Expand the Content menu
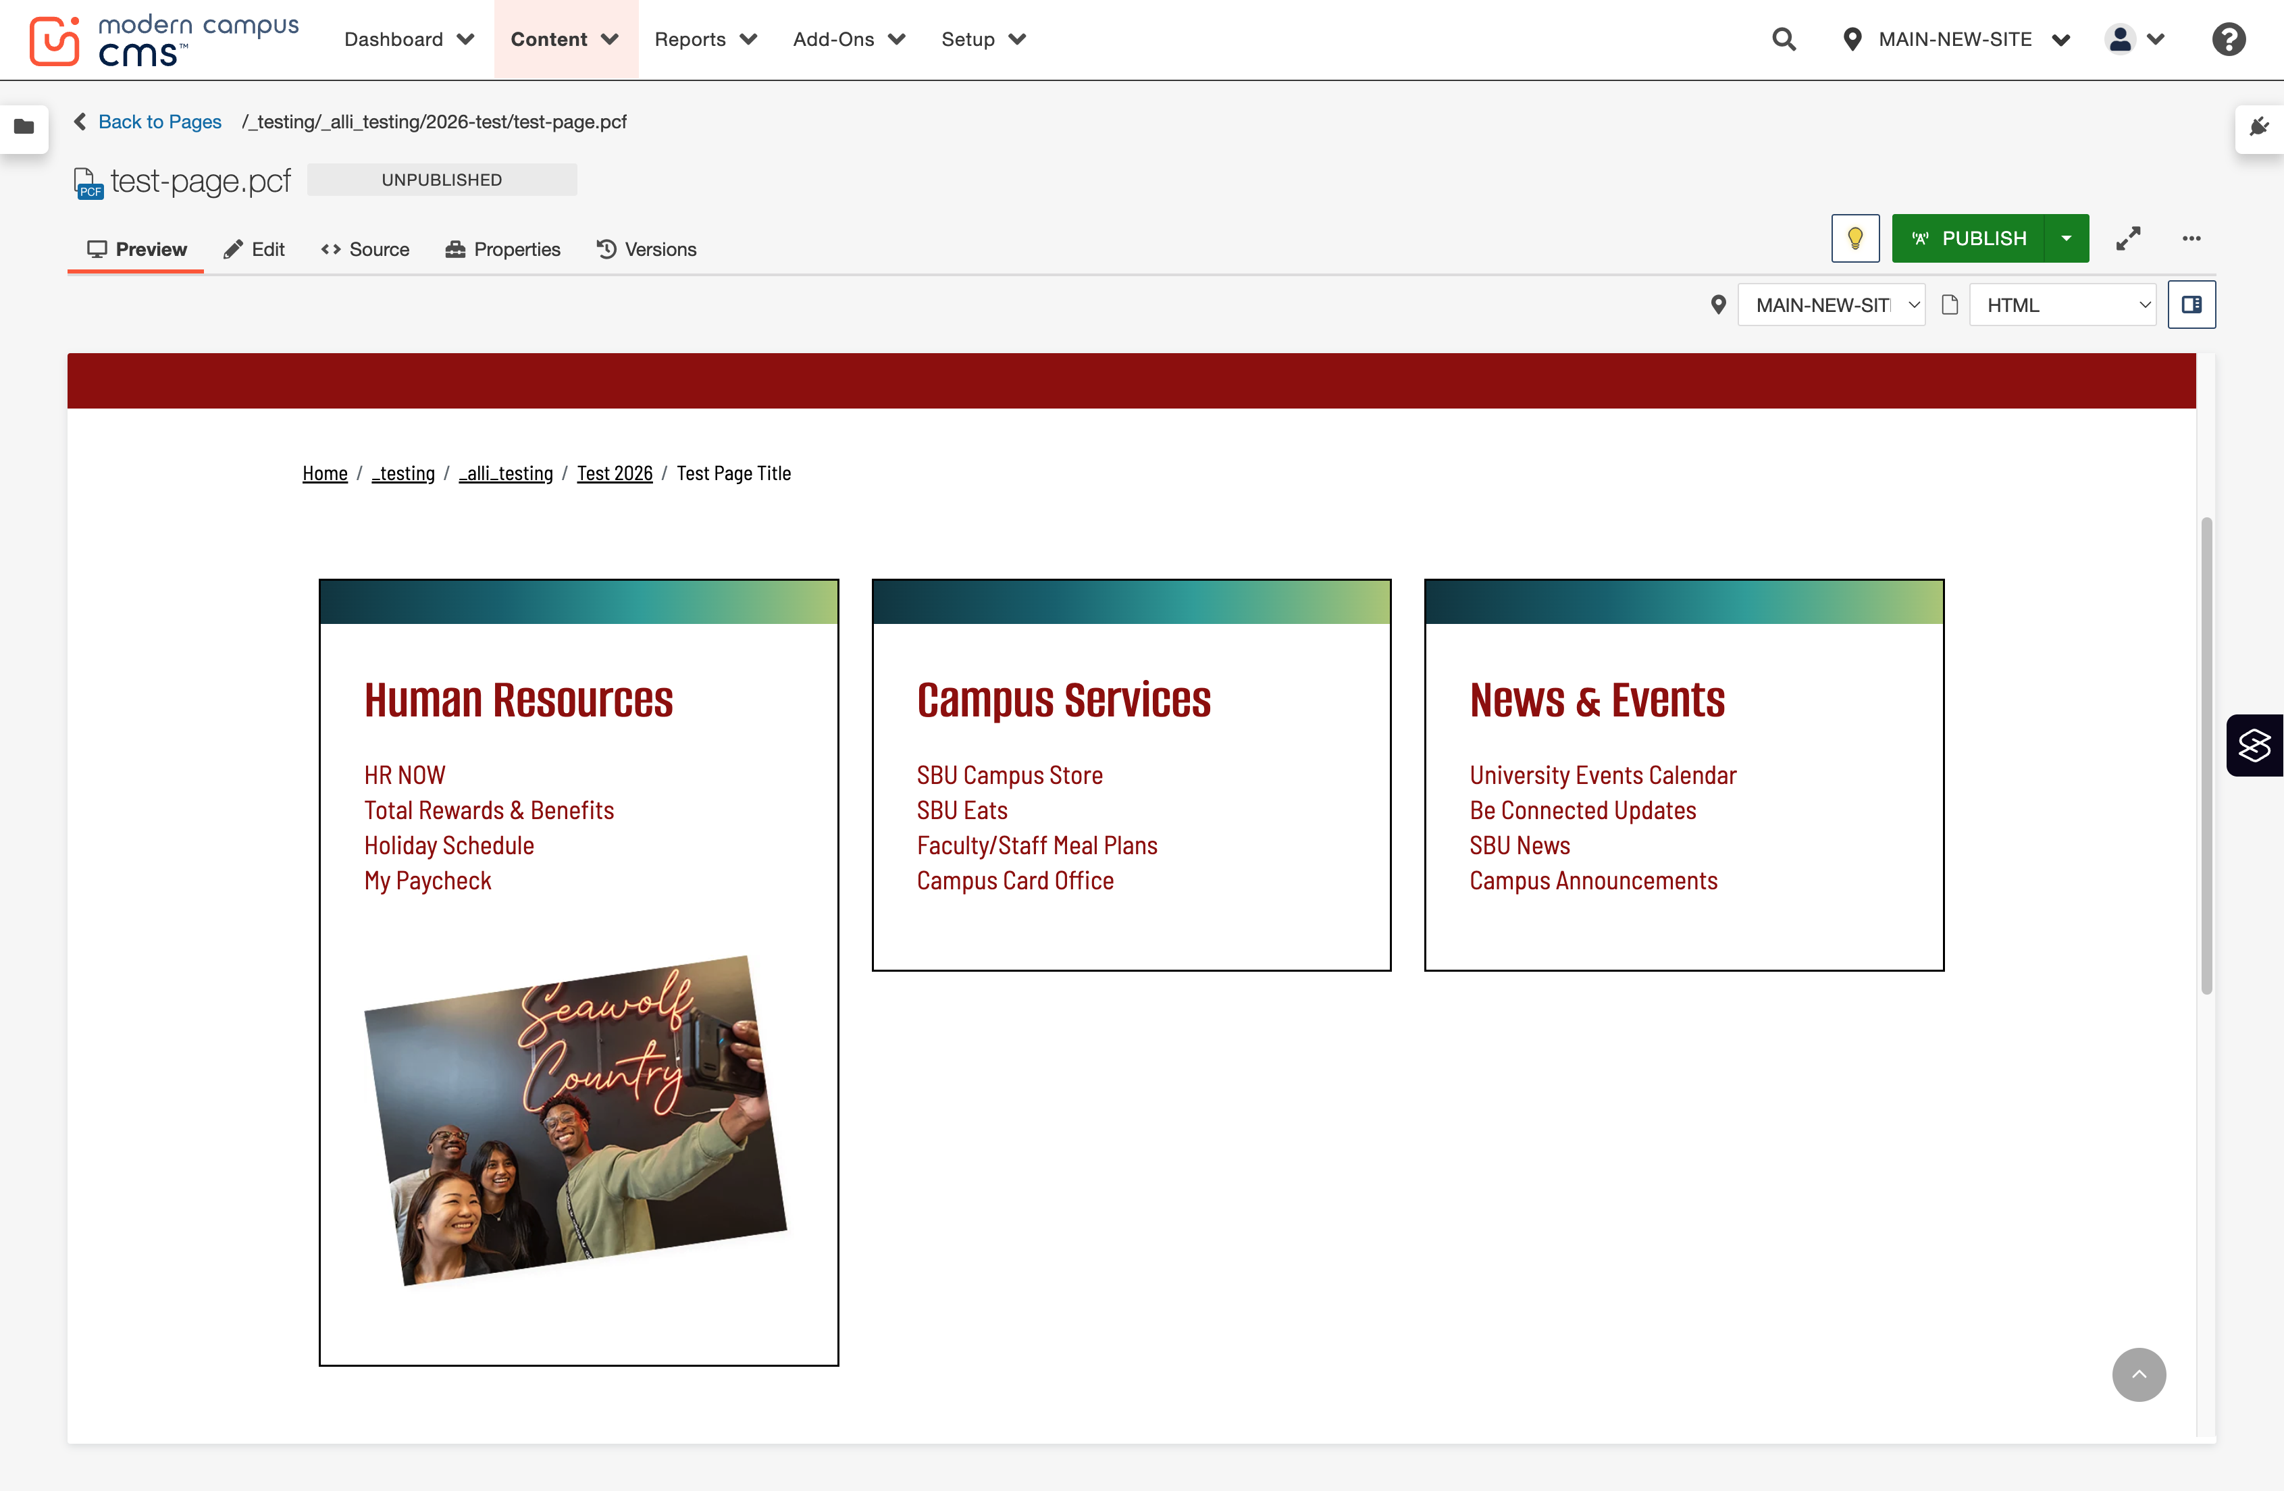Image resolution: width=2284 pixels, height=1491 pixels. point(565,39)
